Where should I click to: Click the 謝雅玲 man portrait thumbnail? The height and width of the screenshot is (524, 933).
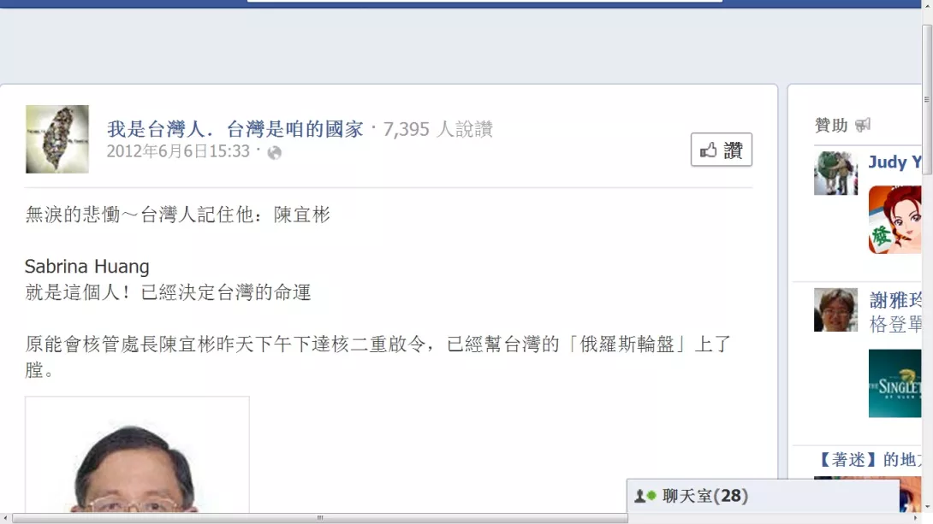pyautogui.click(x=836, y=309)
